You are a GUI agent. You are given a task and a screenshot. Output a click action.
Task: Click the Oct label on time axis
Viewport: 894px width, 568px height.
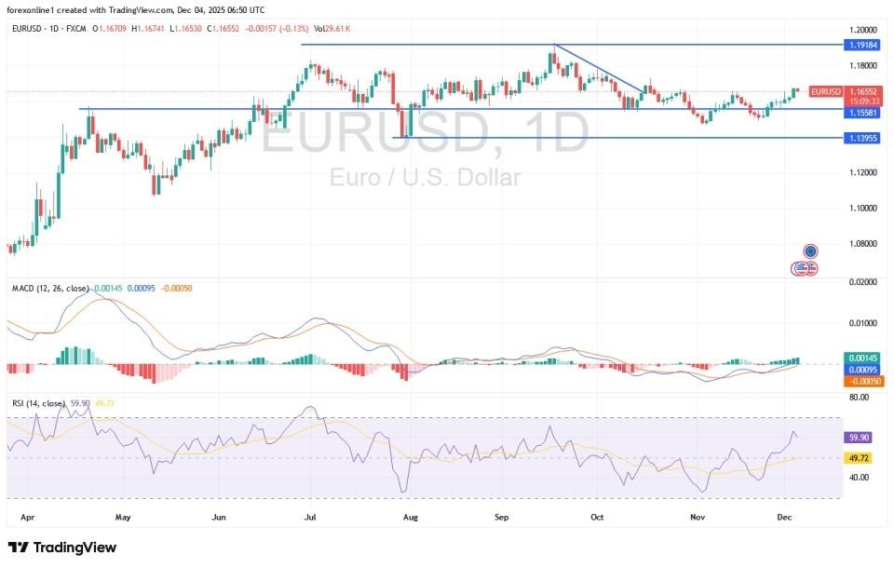pyautogui.click(x=596, y=515)
